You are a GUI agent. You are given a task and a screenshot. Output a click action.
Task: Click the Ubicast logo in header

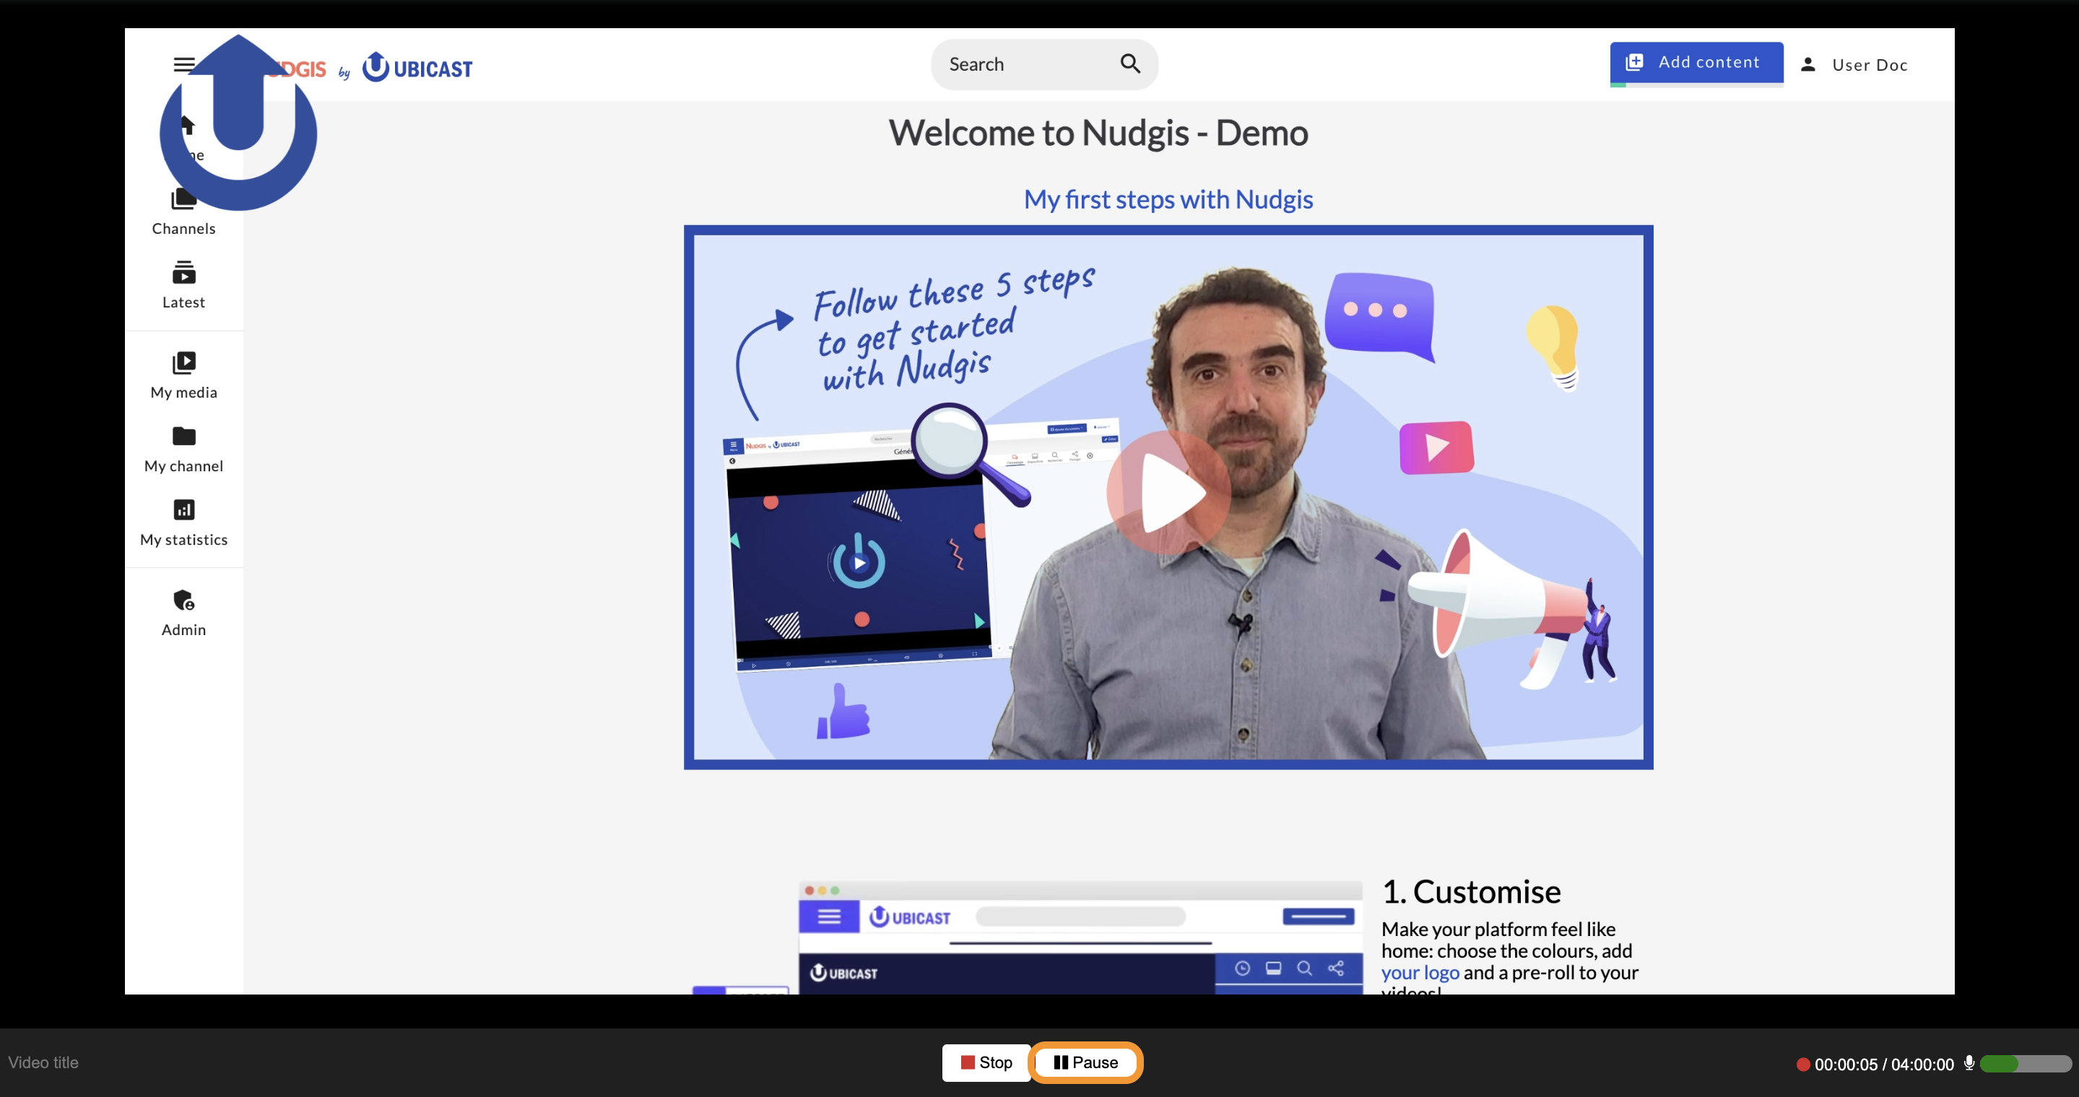tap(417, 68)
